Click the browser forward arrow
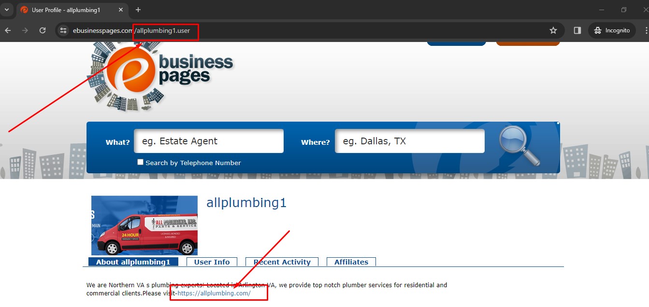 point(25,30)
